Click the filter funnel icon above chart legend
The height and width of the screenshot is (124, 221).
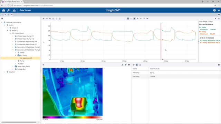[x=215, y=19]
